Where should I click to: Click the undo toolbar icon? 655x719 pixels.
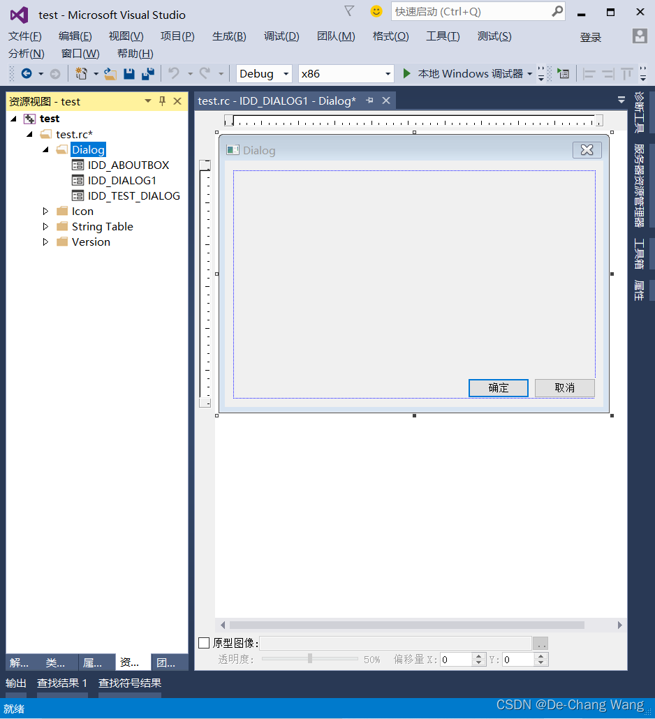point(174,73)
